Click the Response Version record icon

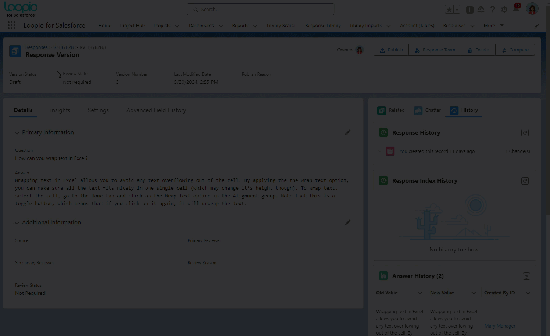click(x=15, y=51)
